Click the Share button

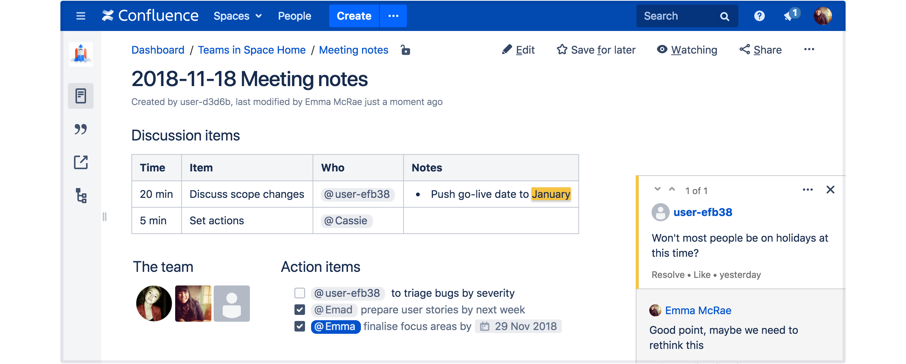[x=760, y=50]
